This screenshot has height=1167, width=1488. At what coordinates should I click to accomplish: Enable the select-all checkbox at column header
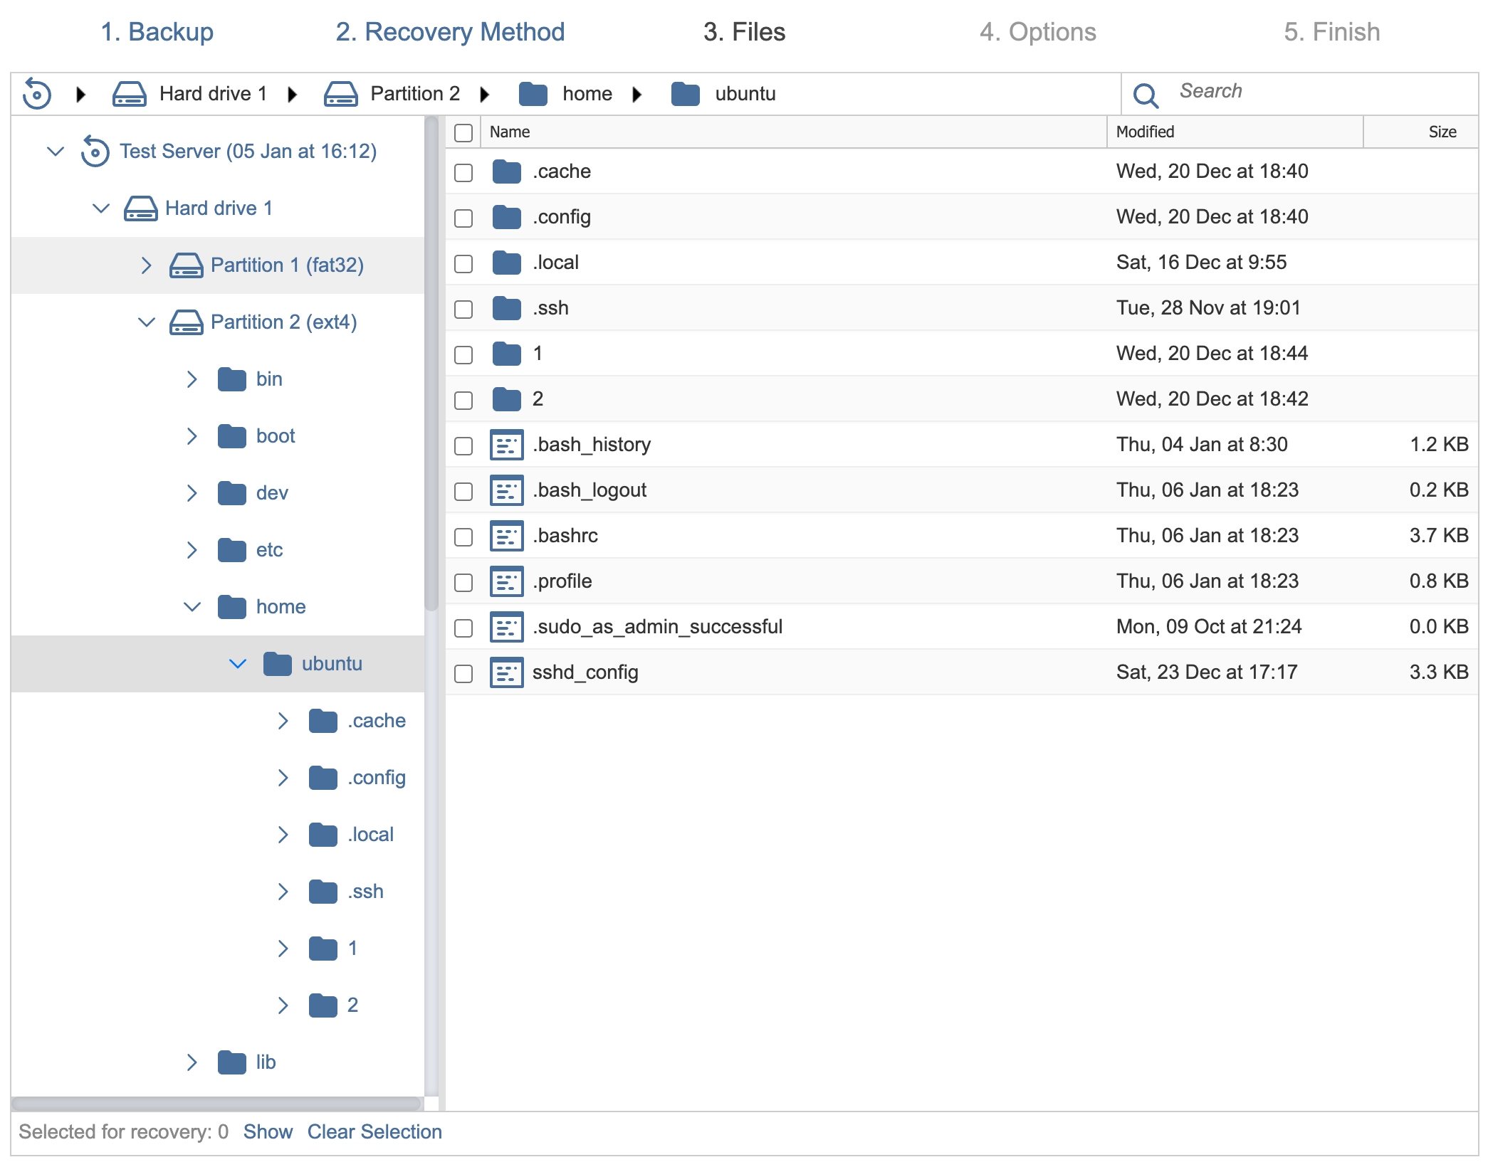tap(465, 132)
